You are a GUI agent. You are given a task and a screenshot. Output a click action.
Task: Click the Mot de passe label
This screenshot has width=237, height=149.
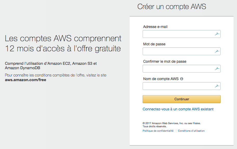[x=154, y=44]
